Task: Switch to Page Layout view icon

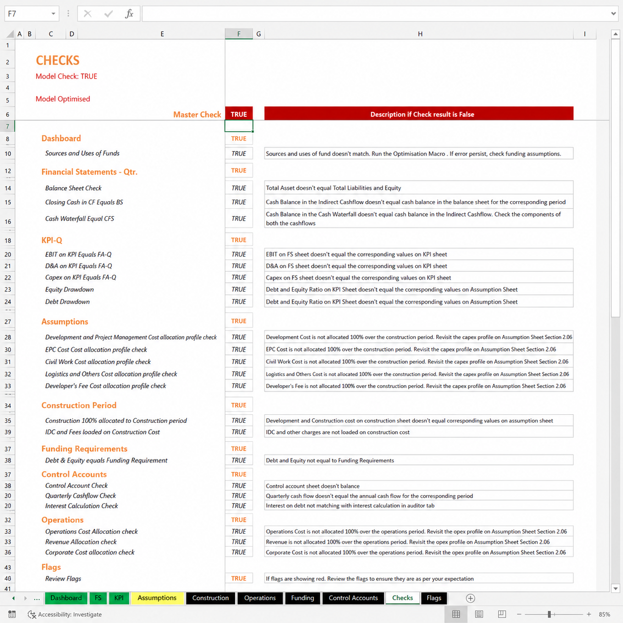Action: (479, 615)
